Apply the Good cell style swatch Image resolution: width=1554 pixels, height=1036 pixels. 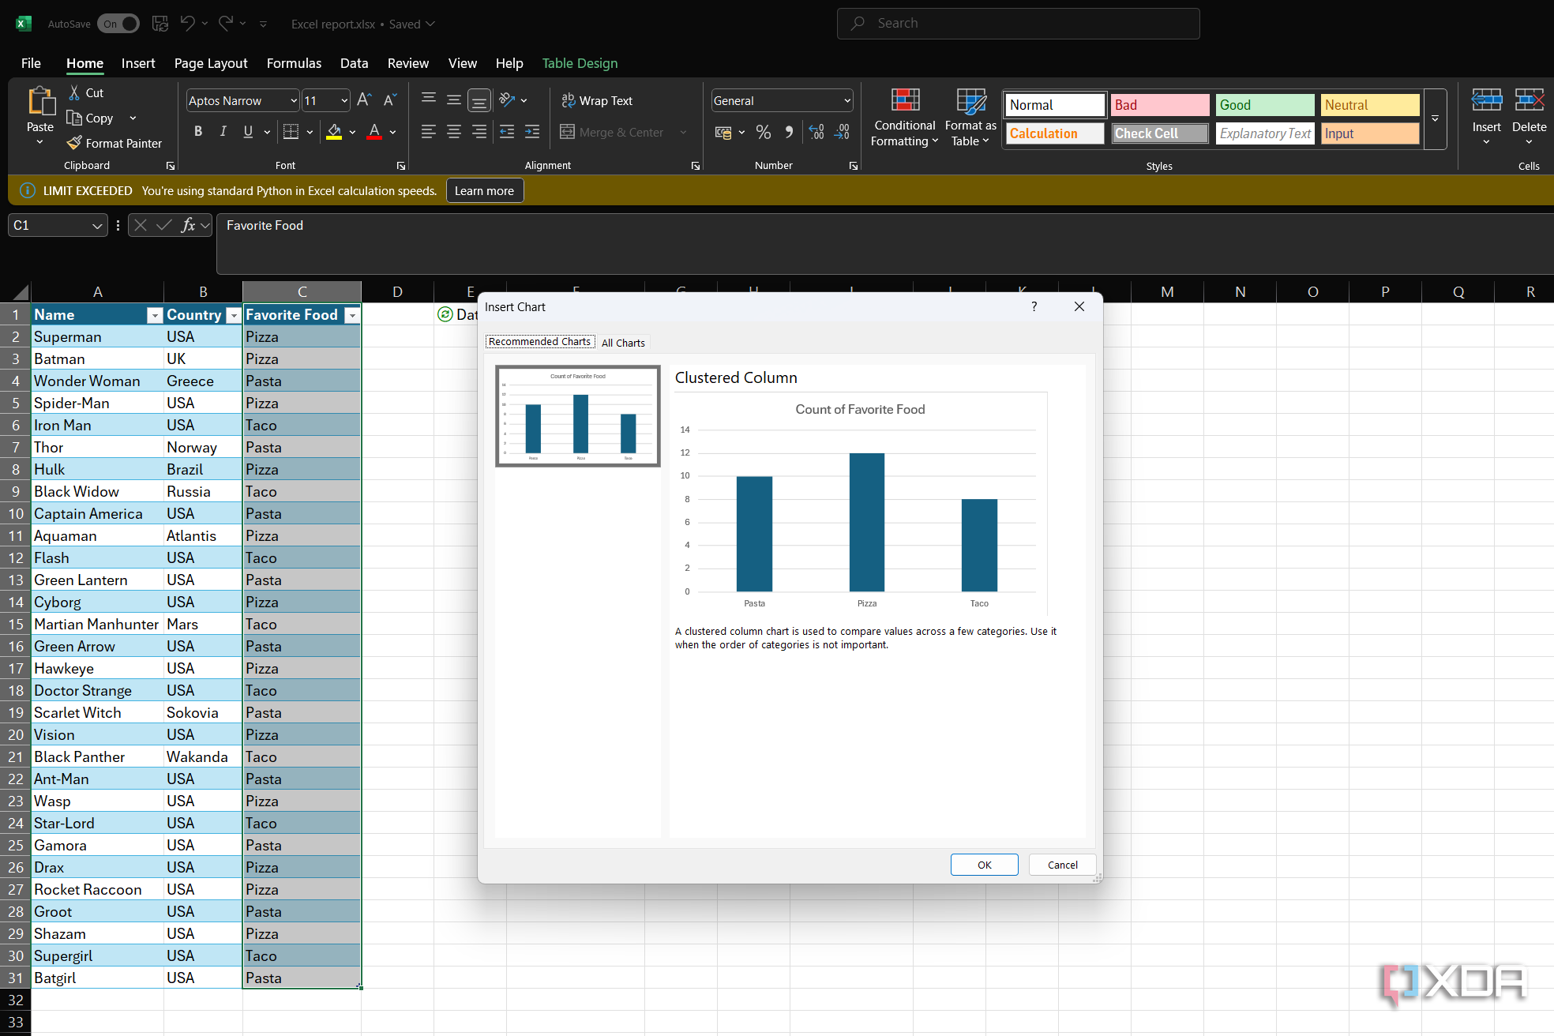[x=1264, y=105]
